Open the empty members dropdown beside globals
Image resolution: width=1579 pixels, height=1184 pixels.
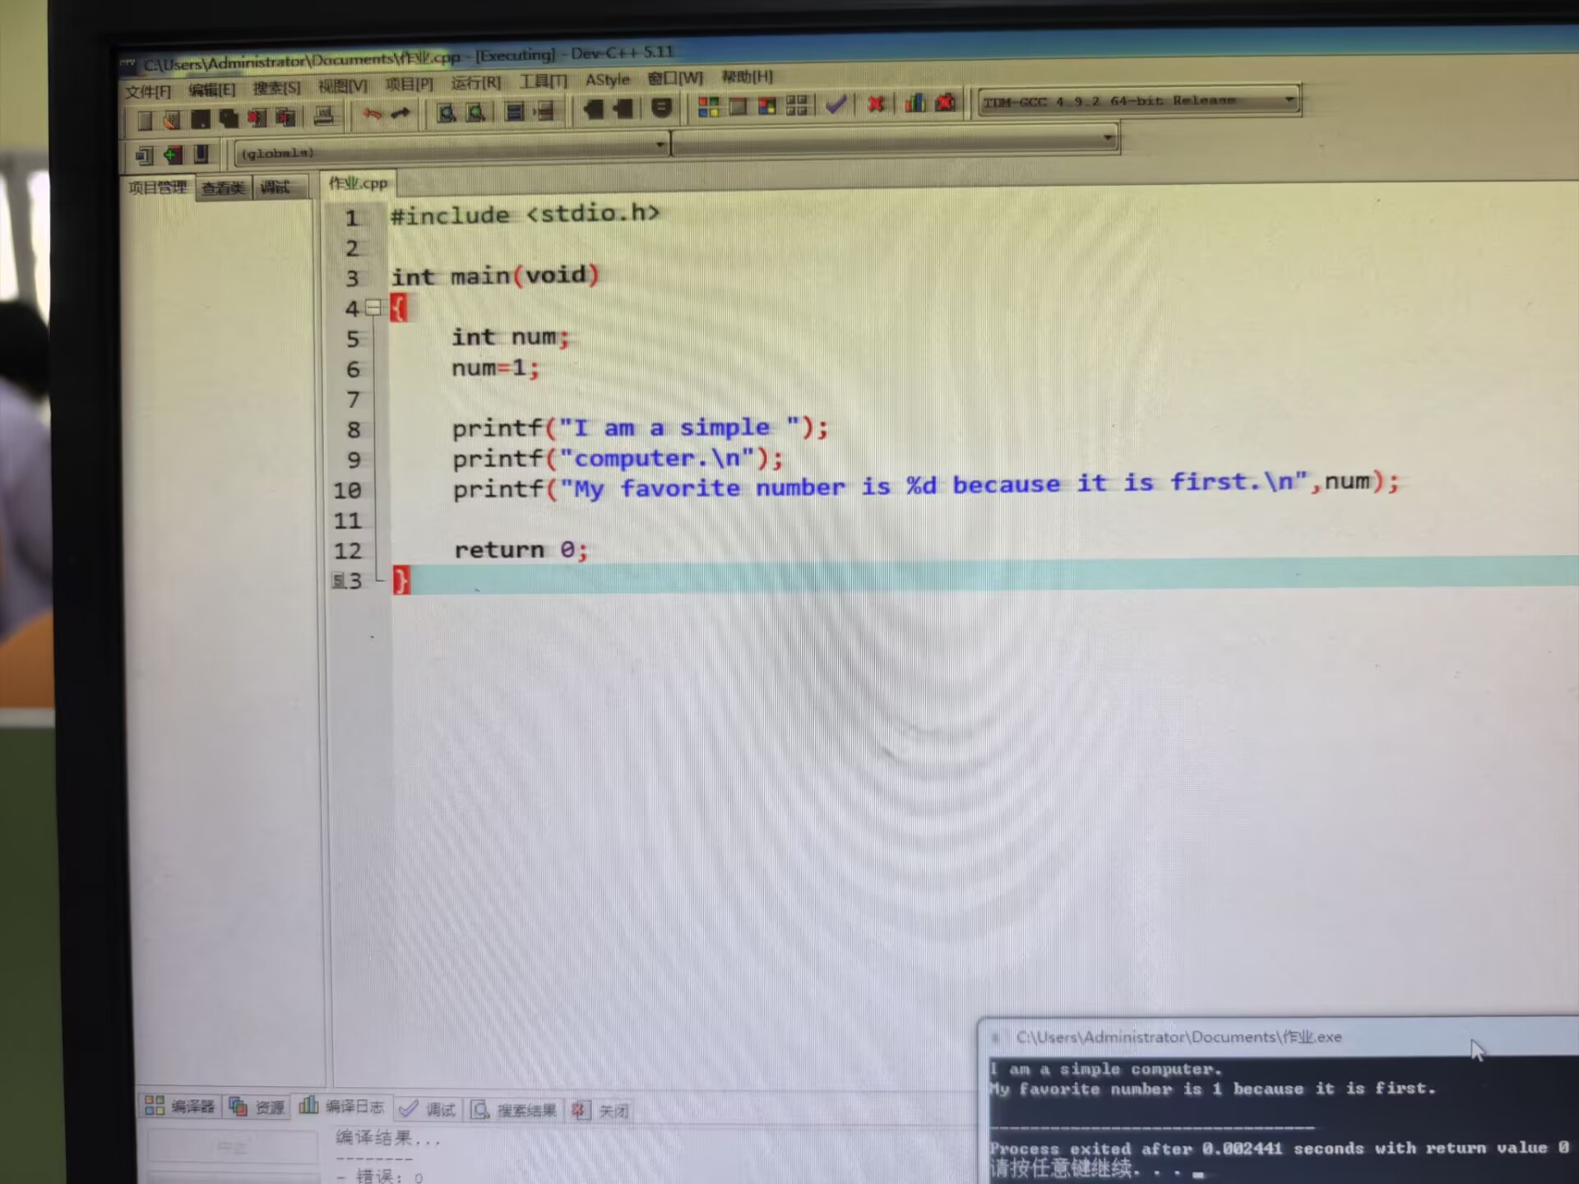[x=1109, y=138]
